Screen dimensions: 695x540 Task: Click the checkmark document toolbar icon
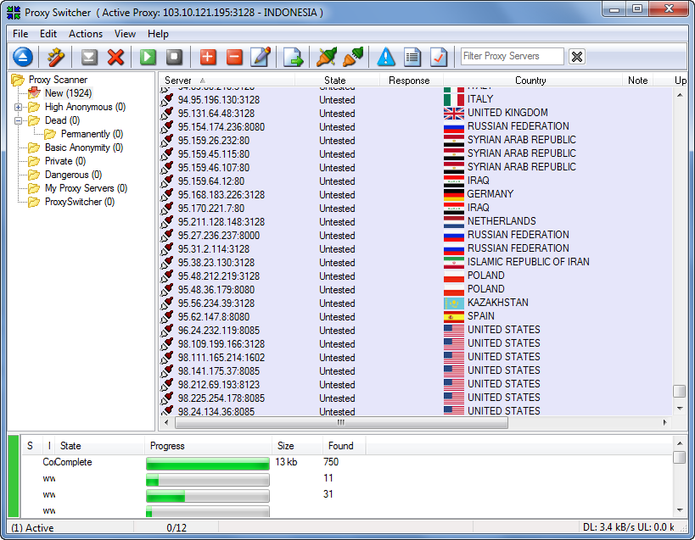(x=439, y=57)
